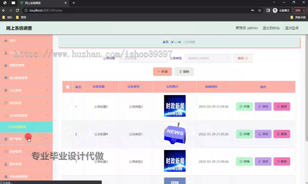Click the 删除 button beside 新增
308x184 pixels.
pyautogui.click(x=184, y=72)
